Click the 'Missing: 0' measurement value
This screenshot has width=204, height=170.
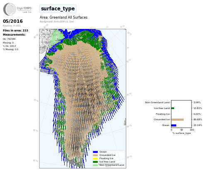pyautogui.click(x=8, y=43)
